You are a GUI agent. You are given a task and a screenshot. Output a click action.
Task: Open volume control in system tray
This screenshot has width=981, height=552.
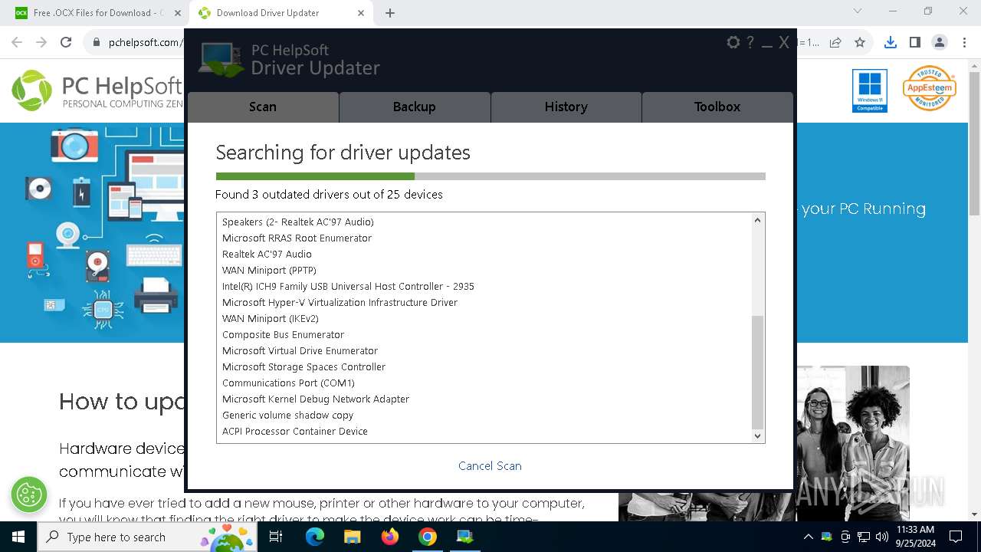(882, 537)
